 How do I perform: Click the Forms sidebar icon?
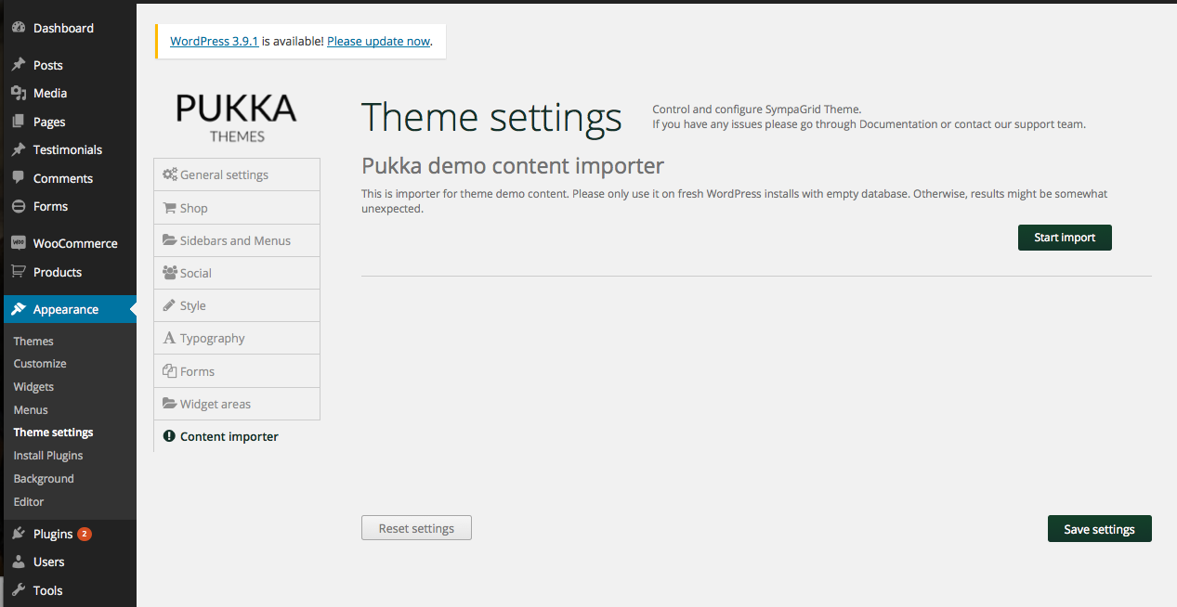coord(18,206)
